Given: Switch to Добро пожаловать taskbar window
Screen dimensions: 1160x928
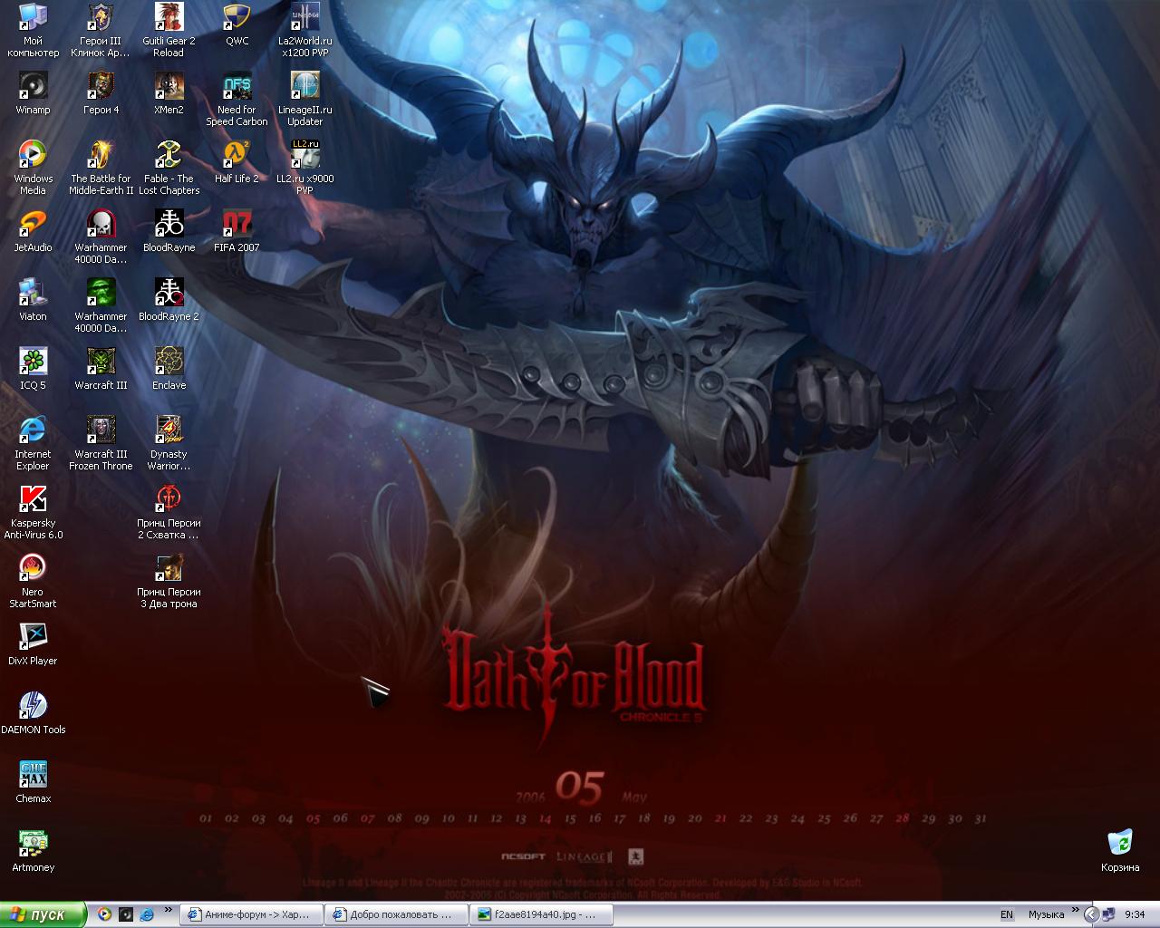Looking at the screenshot, I should coord(397,915).
